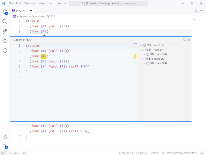Expand the $f4 node under $f1
This screenshot has height=155, width=206.
point(144,54)
